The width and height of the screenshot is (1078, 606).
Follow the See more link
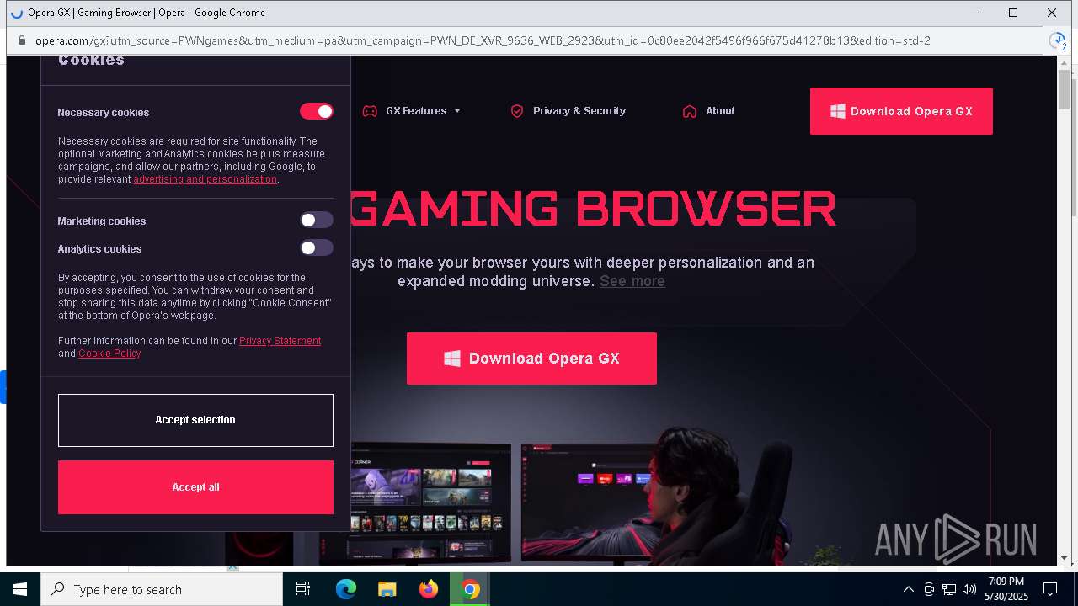click(x=632, y=281)
